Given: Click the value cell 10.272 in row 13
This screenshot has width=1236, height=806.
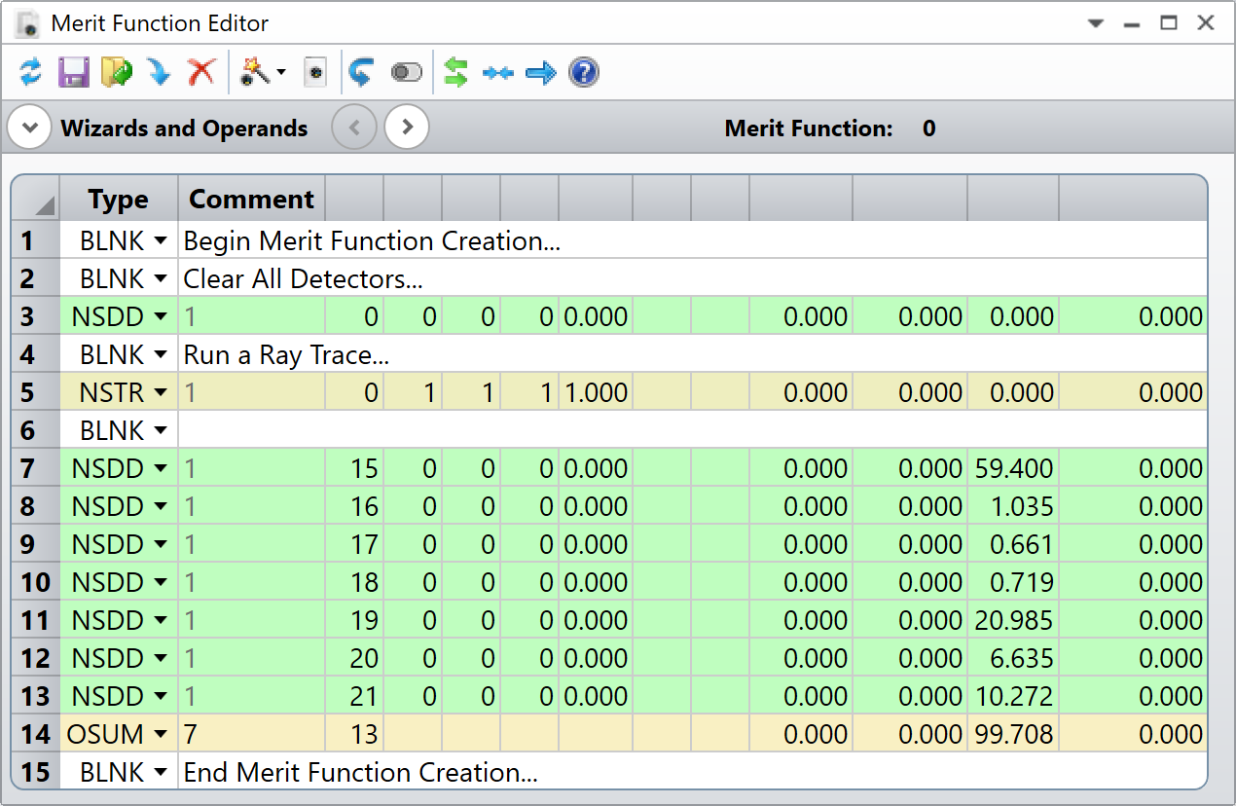Looking at the screenshot, I should click(1013, 696).
